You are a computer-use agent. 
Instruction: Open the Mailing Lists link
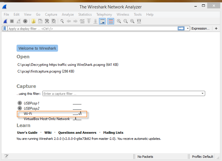(113, 133)
